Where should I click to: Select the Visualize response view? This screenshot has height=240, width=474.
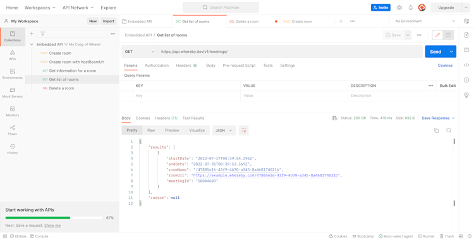pyautogui.click(x=197, y=130)
